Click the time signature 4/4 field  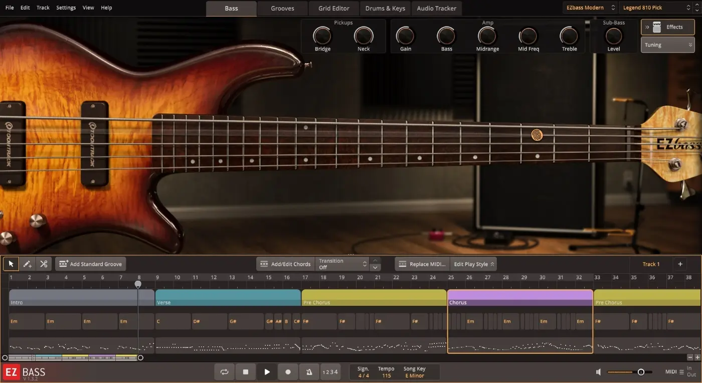(363, 375)
